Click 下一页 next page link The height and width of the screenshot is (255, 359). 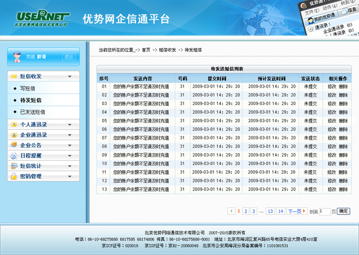[x=297, y=211]
